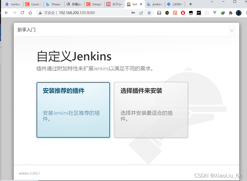Click the colorful globe download extension
Viewport: 247px width, 181px height.
coord(222,13)
